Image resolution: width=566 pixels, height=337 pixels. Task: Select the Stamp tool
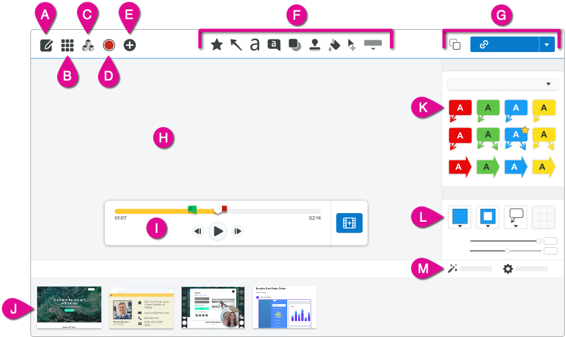pyautogui.click(x=315, y=45)
